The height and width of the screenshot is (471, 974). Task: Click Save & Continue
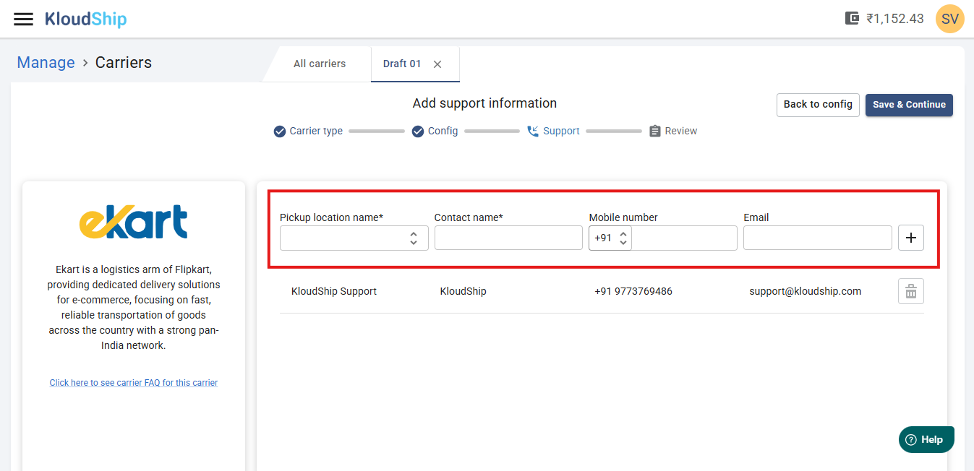coord(909,105)
